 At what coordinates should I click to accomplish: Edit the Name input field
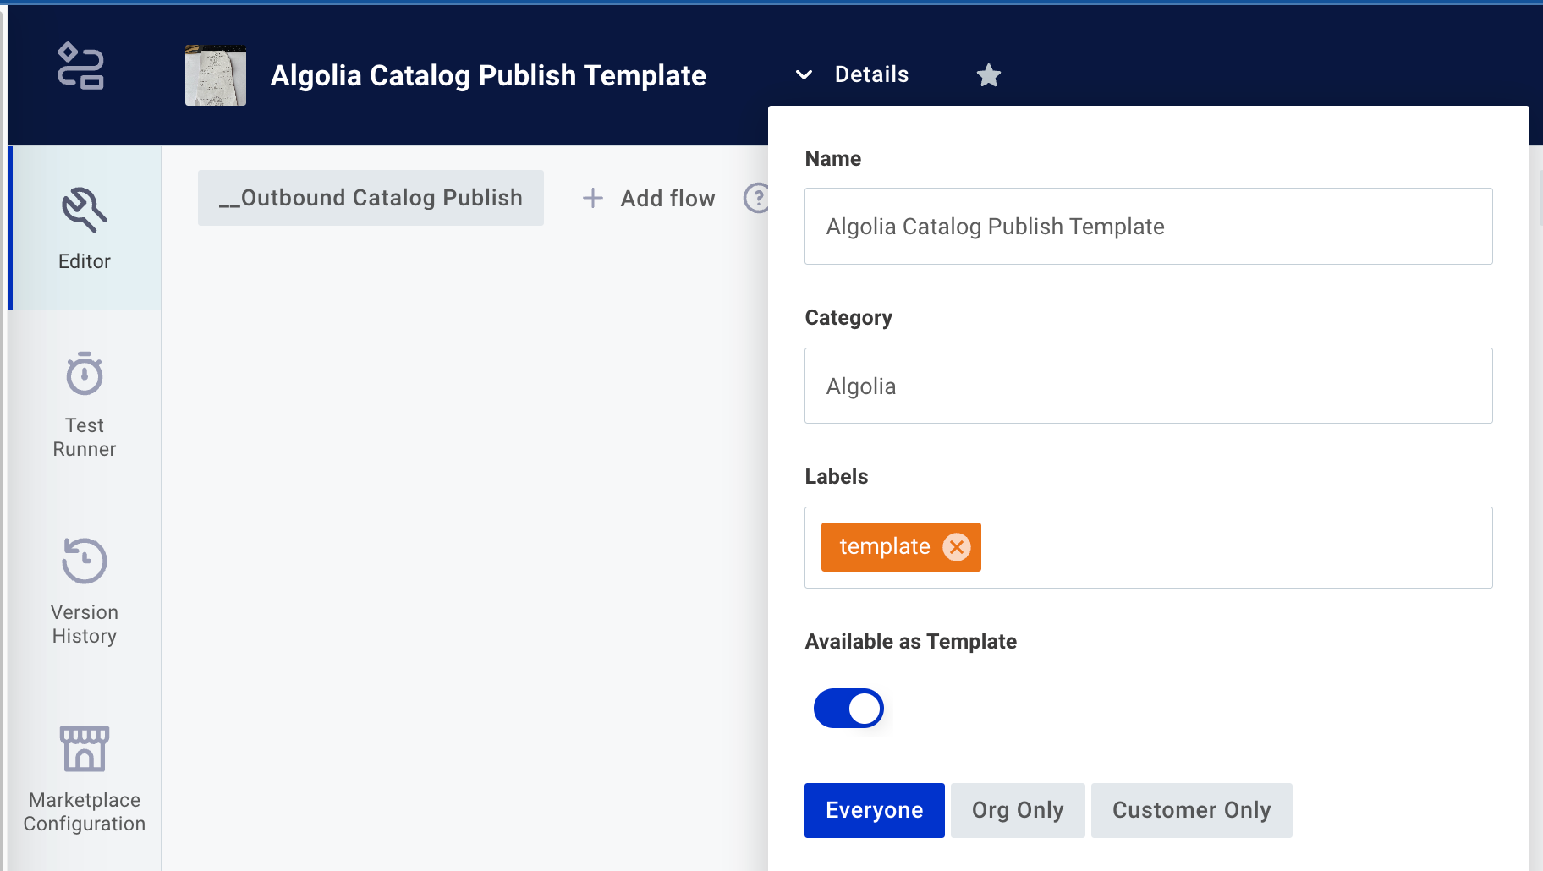coord(1148,227)
